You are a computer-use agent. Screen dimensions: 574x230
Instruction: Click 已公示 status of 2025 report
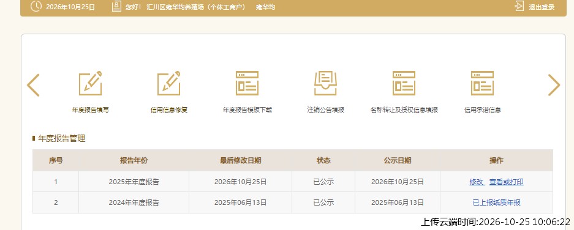(x=323, y=182)
